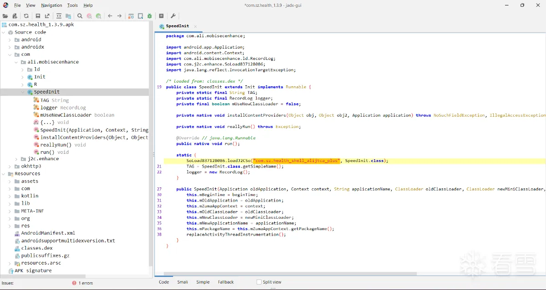
Task: Click the Export project toolbar icon
Action: pos(47,16)
